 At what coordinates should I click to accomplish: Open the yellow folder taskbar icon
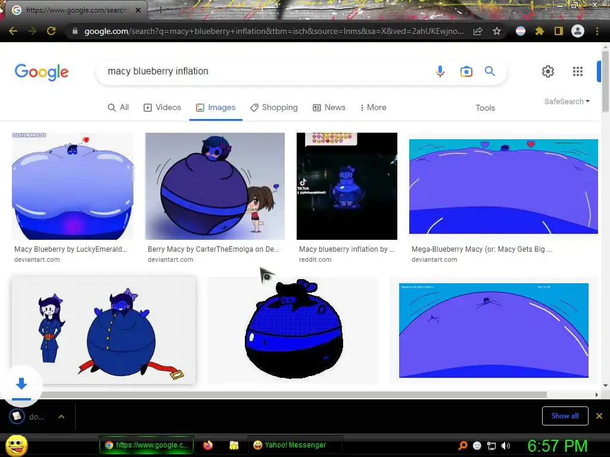click(234, 445)
